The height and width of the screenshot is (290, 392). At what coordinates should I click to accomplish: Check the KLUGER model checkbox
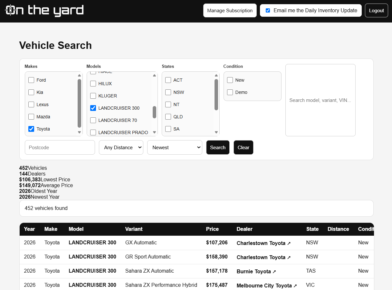click(x=93, y=96)
